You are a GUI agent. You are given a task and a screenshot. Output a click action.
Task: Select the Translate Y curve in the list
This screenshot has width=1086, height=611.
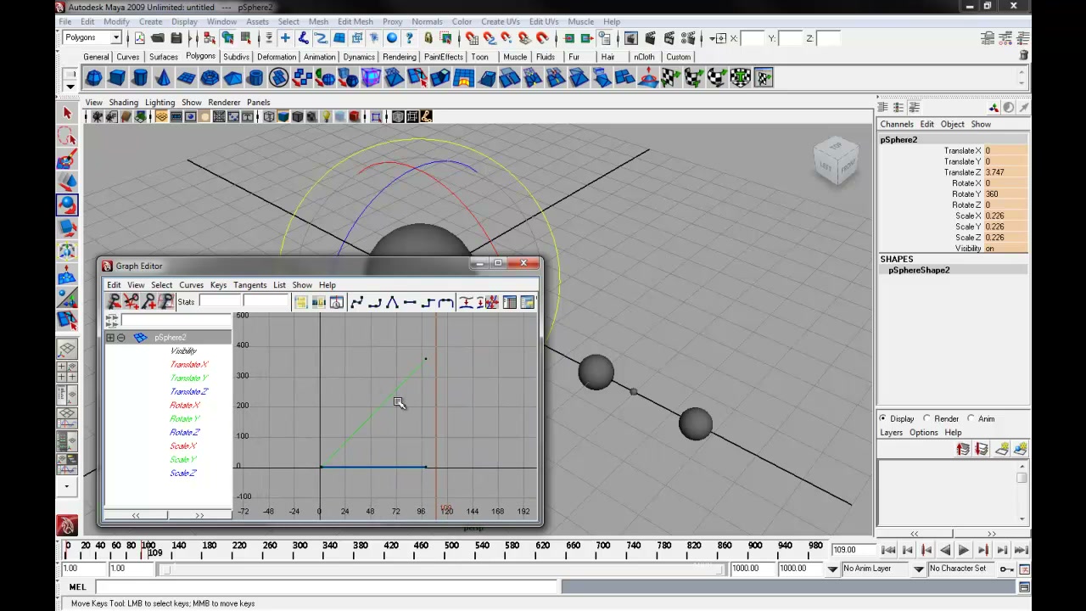(x=188, y=378)
